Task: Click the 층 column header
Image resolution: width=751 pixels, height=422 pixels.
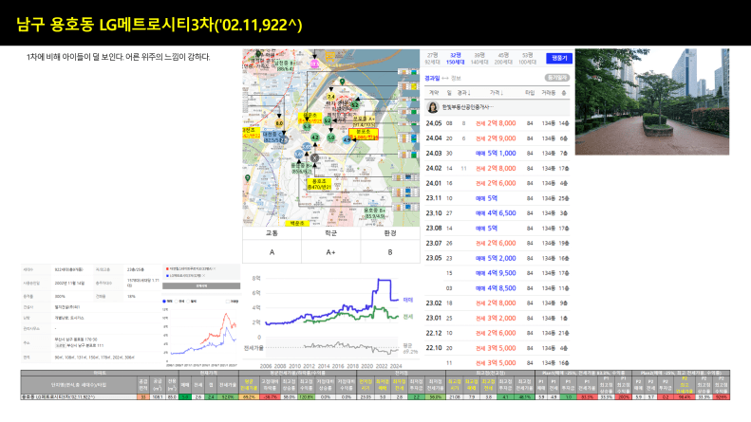Action: point(564,92)
